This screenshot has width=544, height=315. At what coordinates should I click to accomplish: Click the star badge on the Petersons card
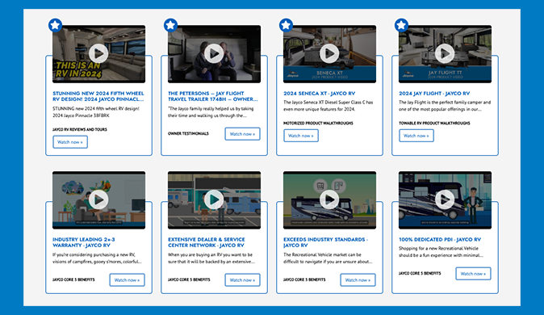pos(170,25)
